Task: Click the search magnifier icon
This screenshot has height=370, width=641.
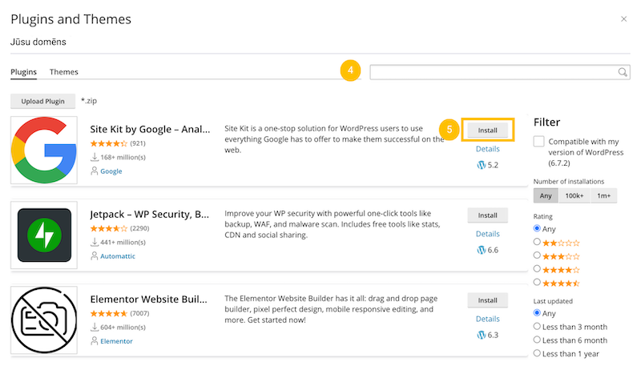Action: pos(623,72)
